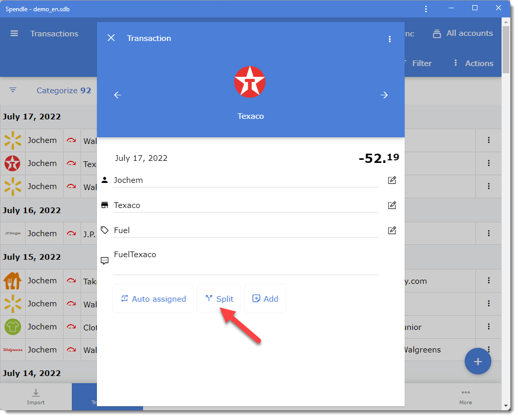Image resolution: width=518 pixels, height=418 pixels.
Task: Open All accounts selector
Action: pyautogui.click(x=463, y=33)
